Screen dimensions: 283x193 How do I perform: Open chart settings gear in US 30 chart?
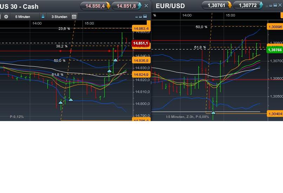(6, 17)
